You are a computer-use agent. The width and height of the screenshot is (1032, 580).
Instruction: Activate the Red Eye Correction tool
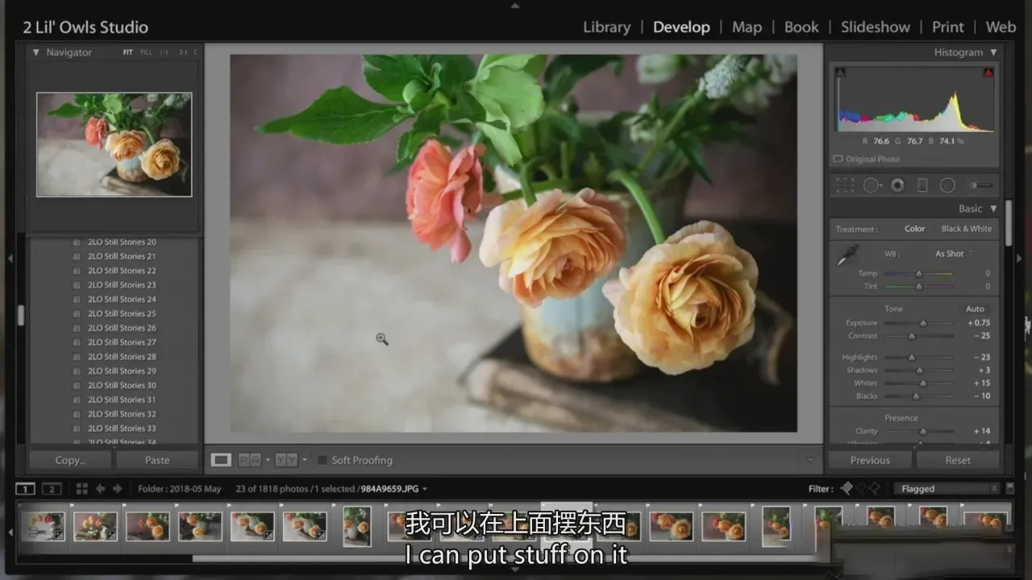tap(897, 185)
